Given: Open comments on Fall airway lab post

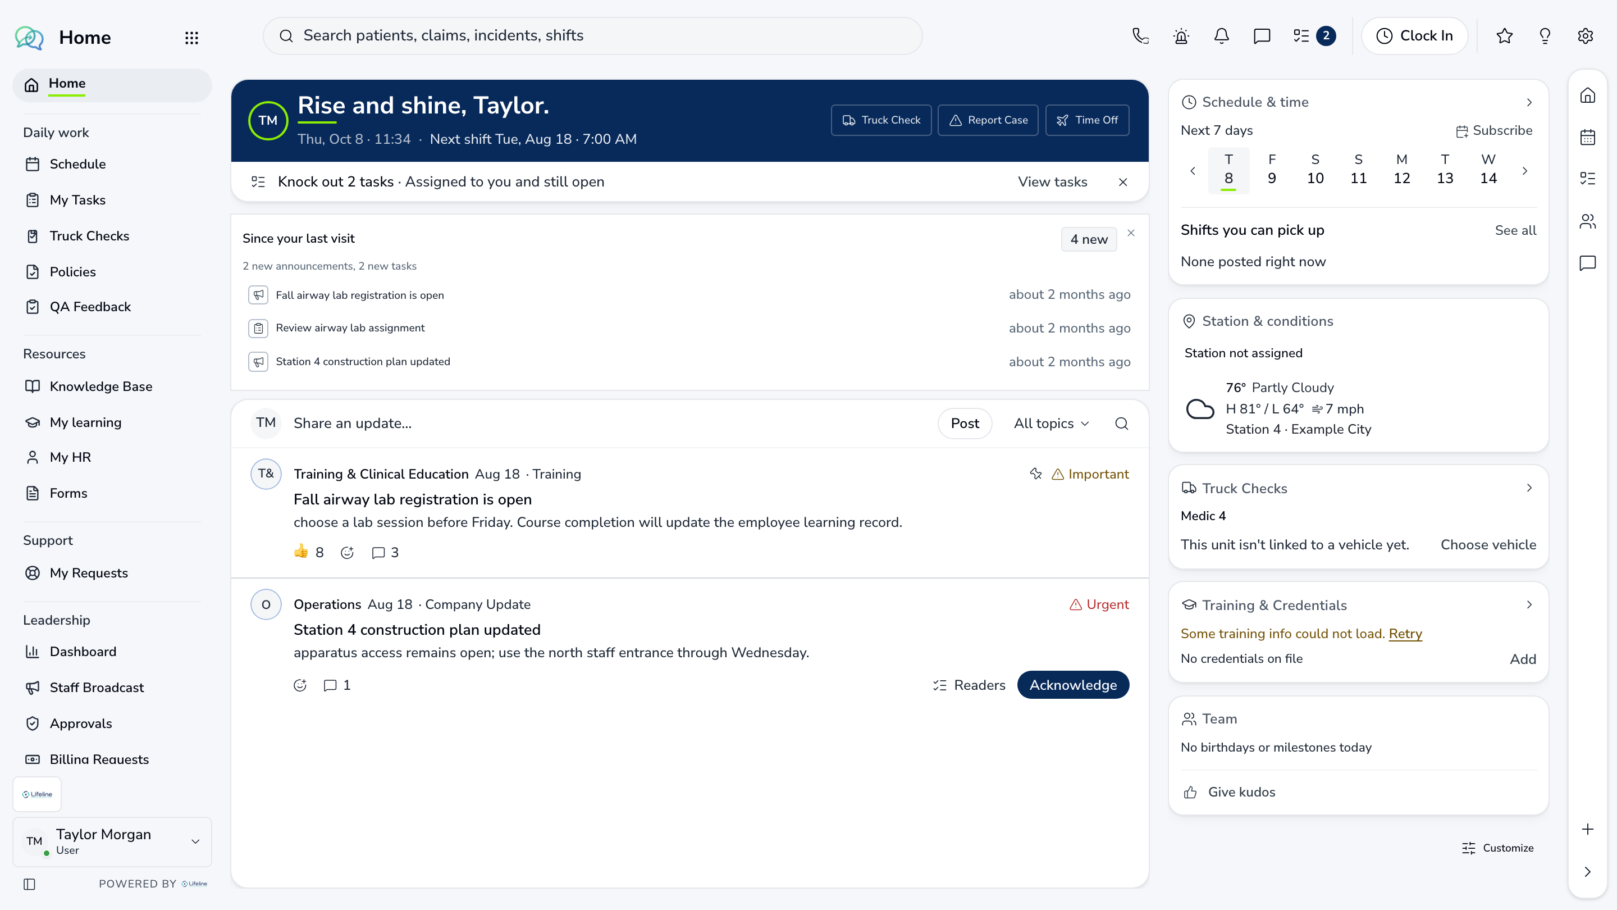Looking at the screenshot, I should click(x=385, y=553).
